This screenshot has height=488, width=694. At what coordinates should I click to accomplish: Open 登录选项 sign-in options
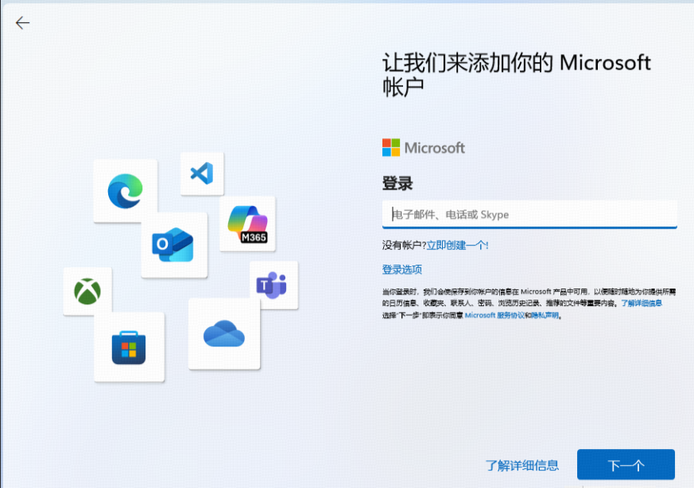(404, 267)
